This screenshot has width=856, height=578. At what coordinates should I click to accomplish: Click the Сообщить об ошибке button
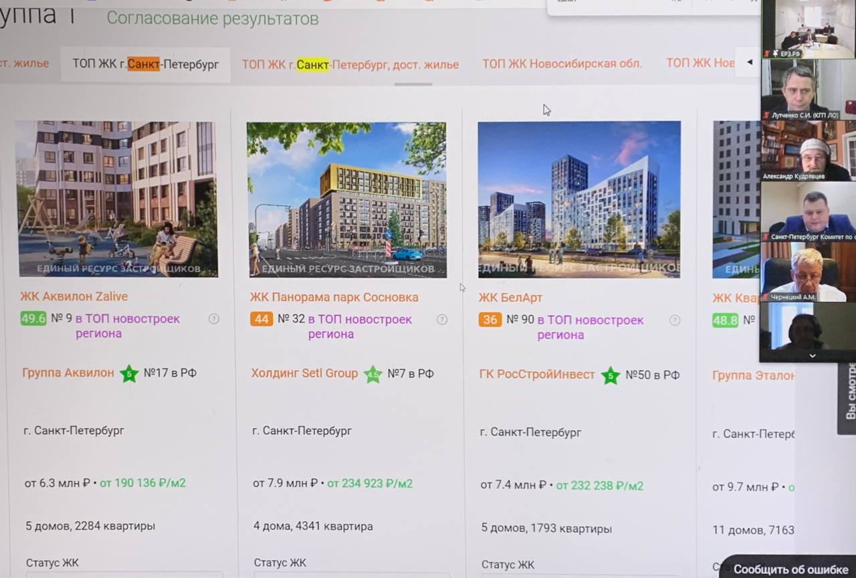[790, 569]
